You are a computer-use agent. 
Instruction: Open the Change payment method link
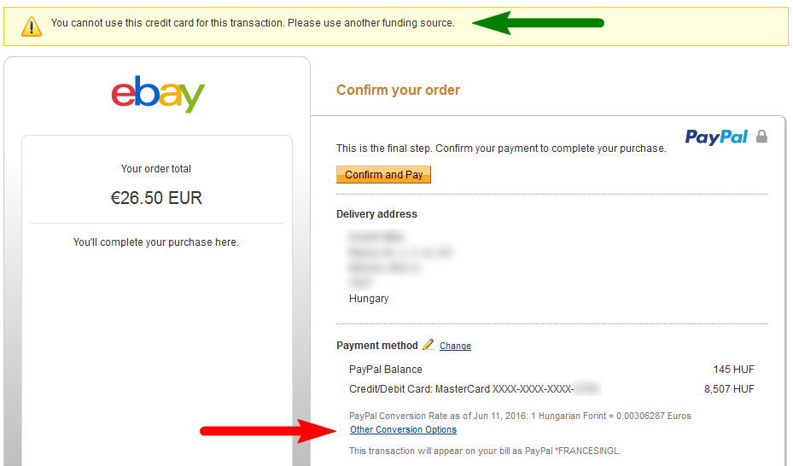tap(455, 346)
